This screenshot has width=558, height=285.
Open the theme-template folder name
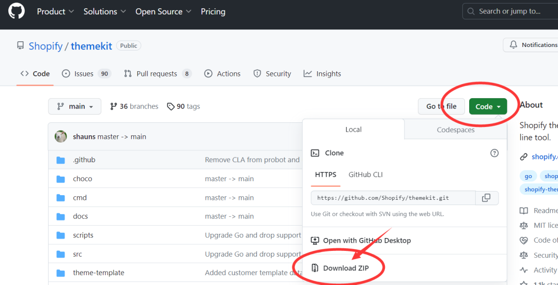99,273
